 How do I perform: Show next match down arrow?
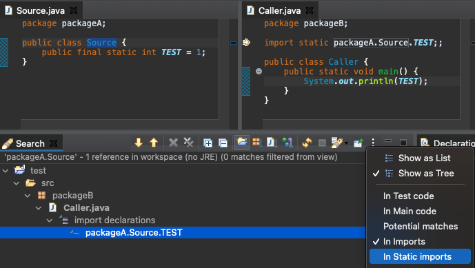pos(139,143)
